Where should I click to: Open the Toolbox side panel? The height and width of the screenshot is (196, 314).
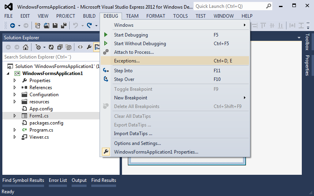[307, 42]
